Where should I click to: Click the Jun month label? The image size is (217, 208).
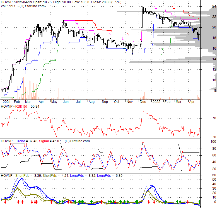click(x=66, y=102)
